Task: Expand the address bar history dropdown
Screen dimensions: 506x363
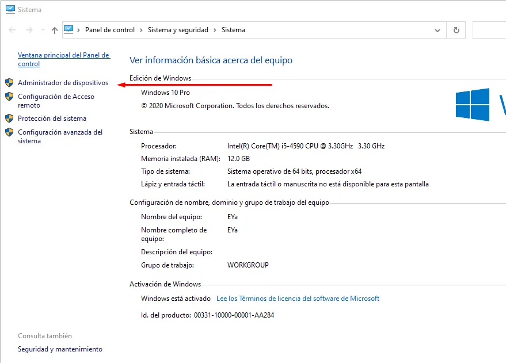Action: 437,30
